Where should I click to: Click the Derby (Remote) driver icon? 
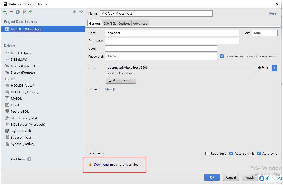coord(7,72)
